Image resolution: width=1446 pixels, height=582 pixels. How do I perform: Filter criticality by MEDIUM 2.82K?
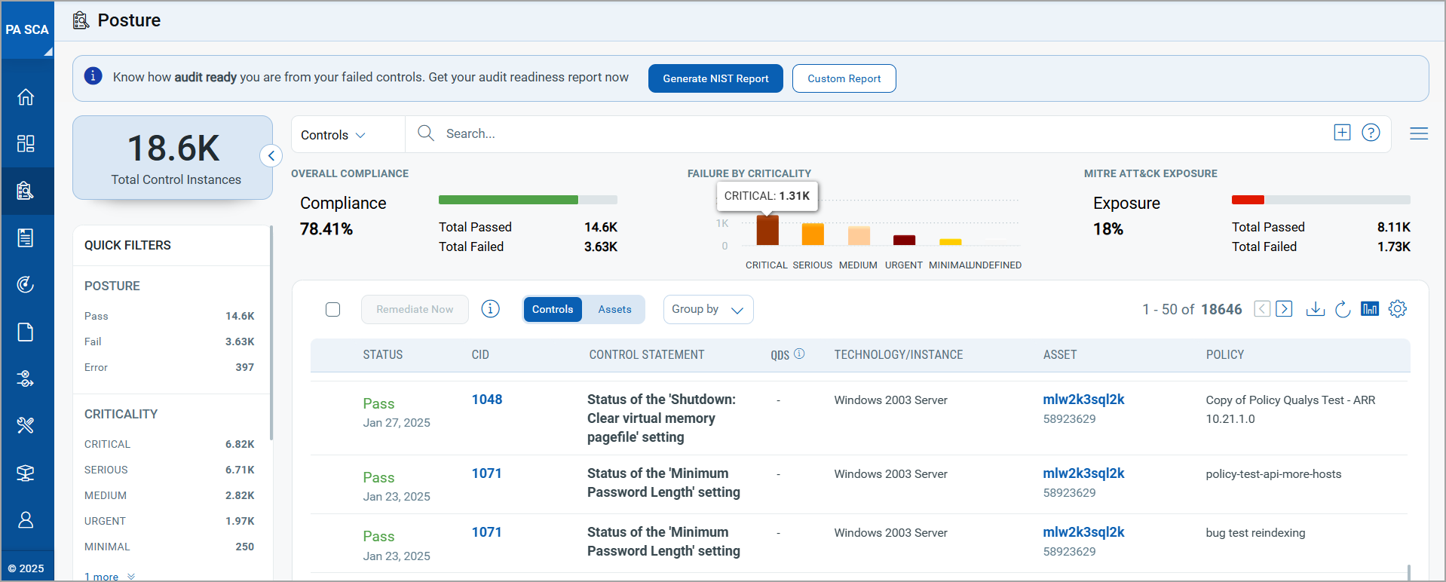tap(170, 495)
